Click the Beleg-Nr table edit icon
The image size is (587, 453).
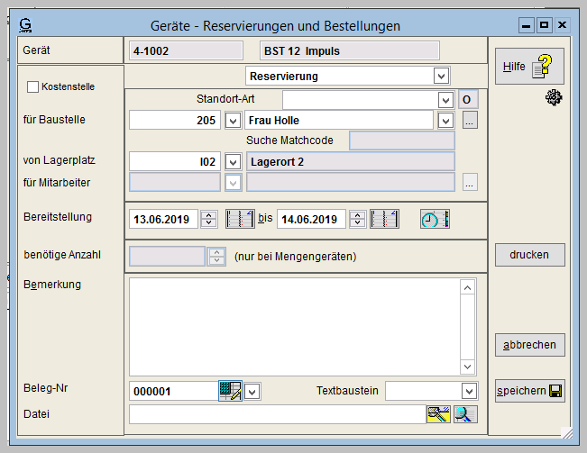pos(230,391)
